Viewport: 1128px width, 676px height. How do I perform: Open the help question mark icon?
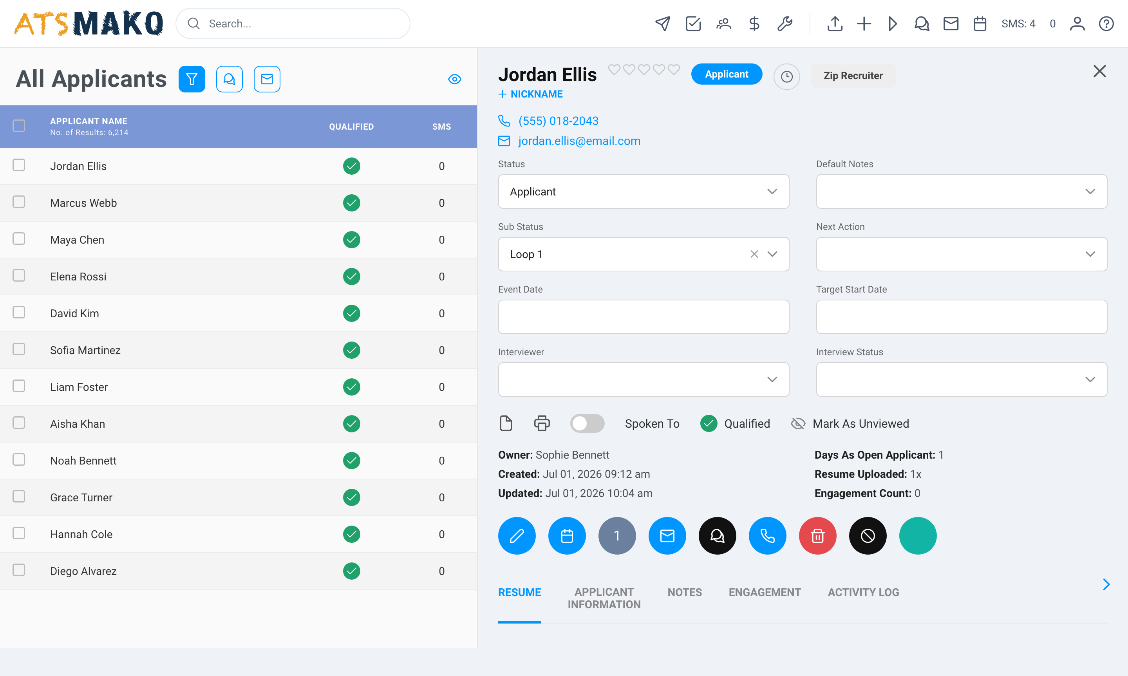pyautogui.click(x=1106, y=23)
